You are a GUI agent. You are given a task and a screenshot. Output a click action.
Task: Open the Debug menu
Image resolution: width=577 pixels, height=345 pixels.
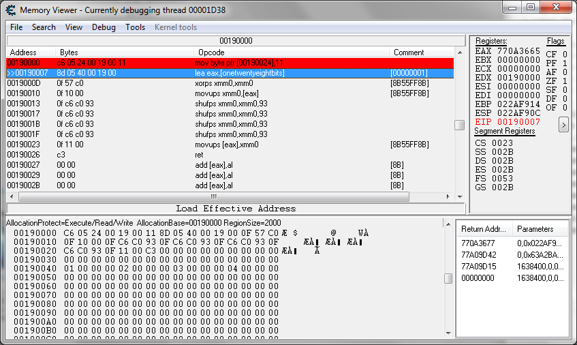point(104,27)
